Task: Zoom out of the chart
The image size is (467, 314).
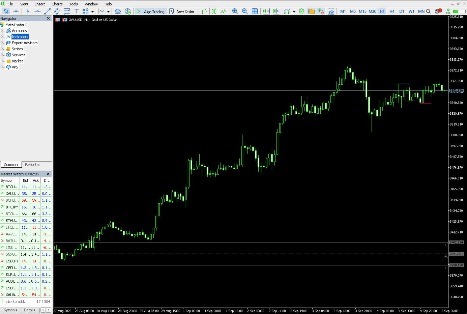Action: tap(245, 11)
